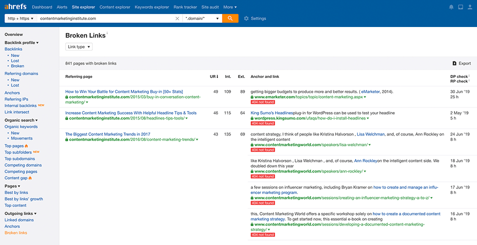Click the info icon next to RP check
The width and height of the screenshot is (477, 245).
[x=469, y=80]
